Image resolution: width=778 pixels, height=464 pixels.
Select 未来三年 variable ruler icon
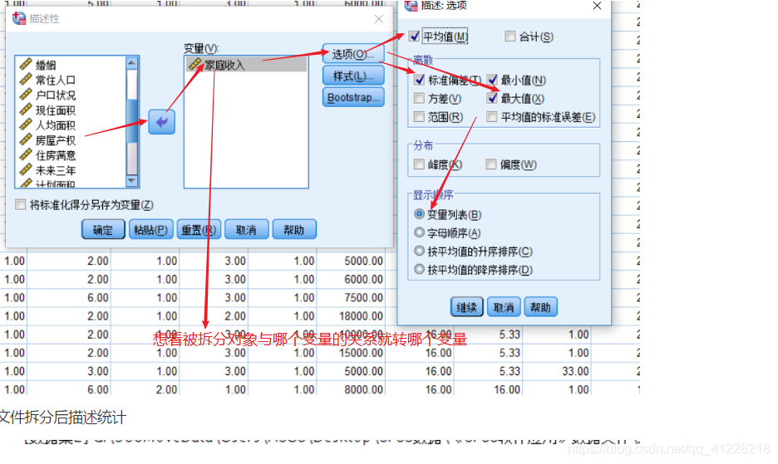point(25,170)
